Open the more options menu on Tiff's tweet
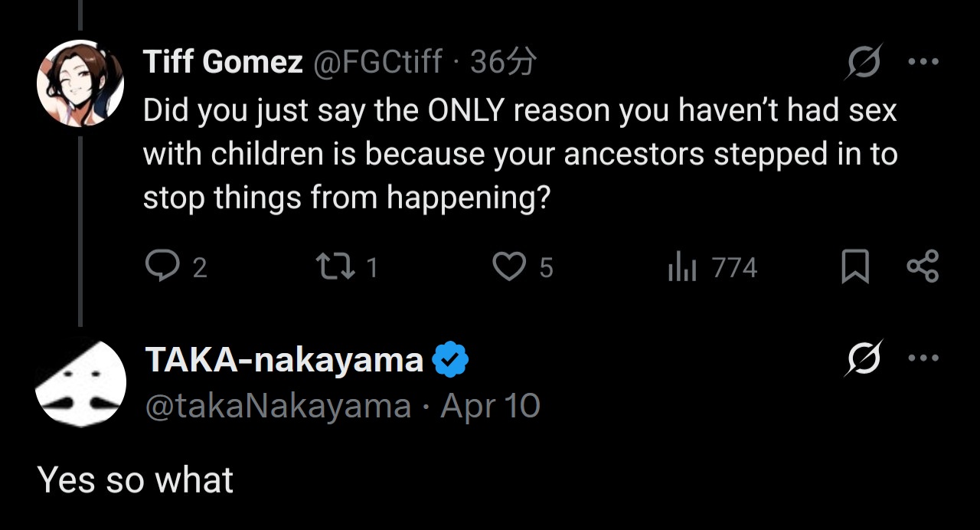980x530 pixels. click(923, 62)
